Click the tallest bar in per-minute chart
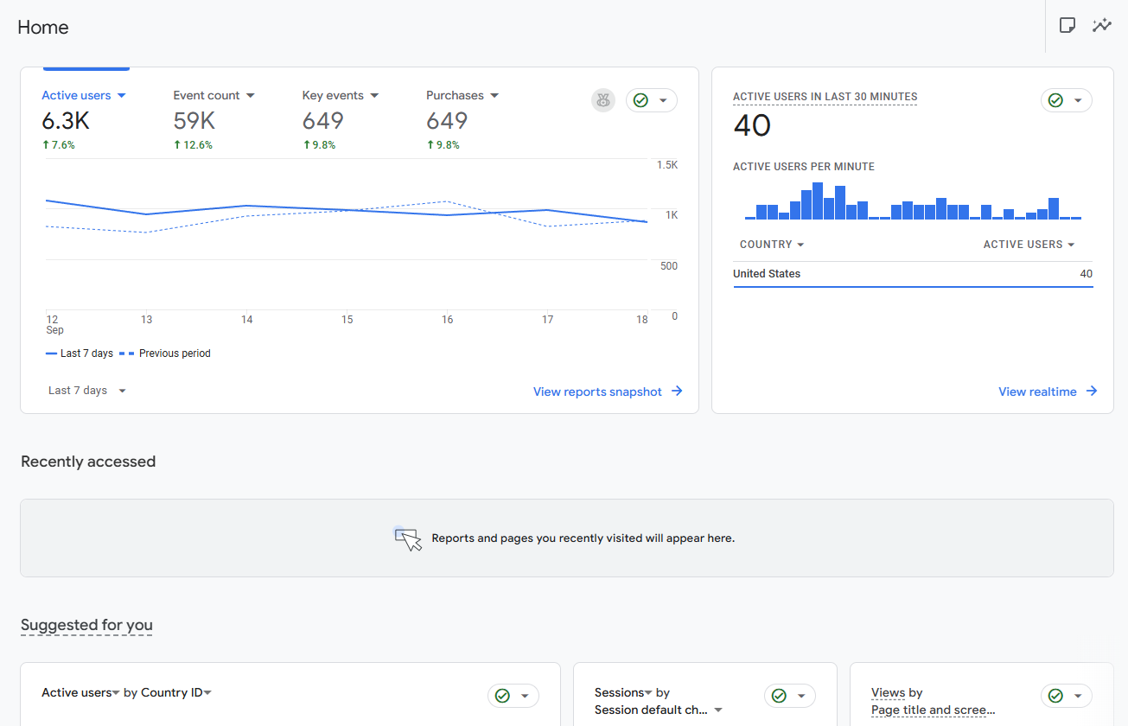This screenshot has height=726, width=1128. point(818,201)
